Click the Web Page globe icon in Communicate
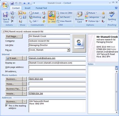This screenshot has height=116, width=119. [44, 17]
